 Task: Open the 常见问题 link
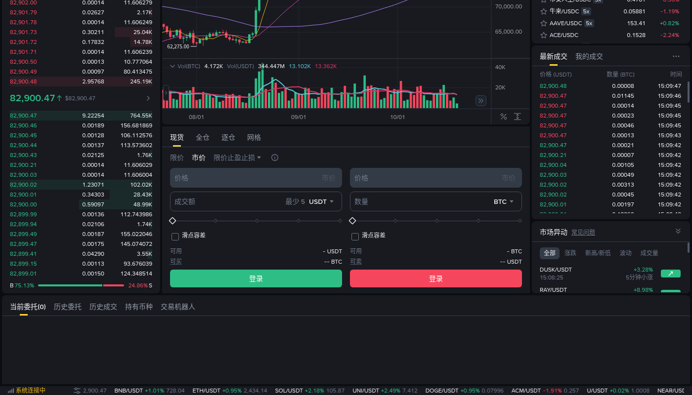583,232
